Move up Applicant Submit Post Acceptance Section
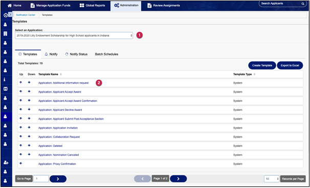This screenshot has height=188, width=310. coord(21,119)
